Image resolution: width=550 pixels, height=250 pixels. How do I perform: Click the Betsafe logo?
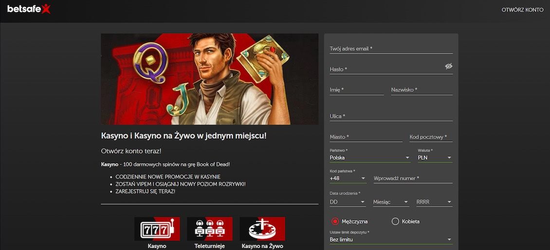point(29,9)
